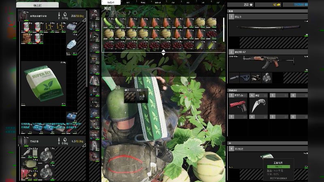Viewport: 324px width, 182px height.
Task: Click the fame points 253 star counter
Action: (240, 5)
